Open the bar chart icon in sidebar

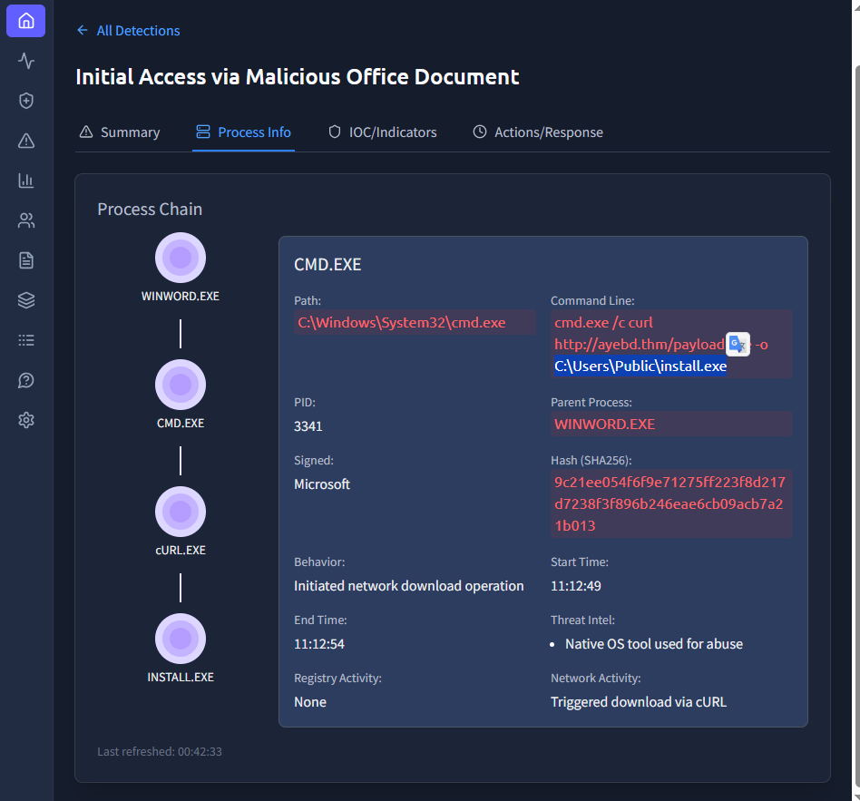coord(25,181)
